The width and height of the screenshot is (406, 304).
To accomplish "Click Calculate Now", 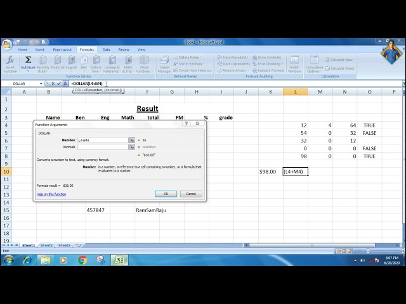I will [339, 60].
